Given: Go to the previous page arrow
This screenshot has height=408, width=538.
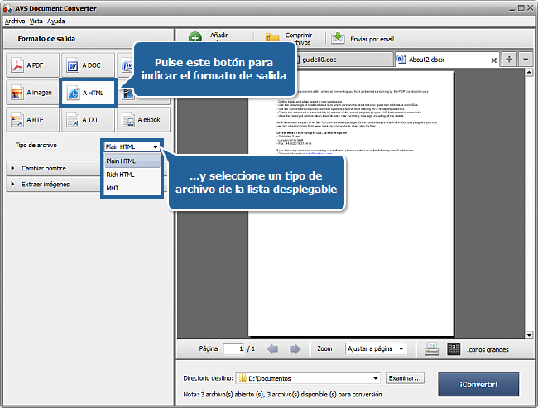Looking at the screenshot, I should [x=273, y=349].
